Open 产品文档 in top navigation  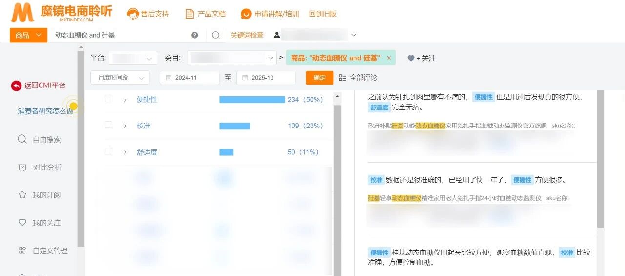pyautogui.click(x=206, y=14)
